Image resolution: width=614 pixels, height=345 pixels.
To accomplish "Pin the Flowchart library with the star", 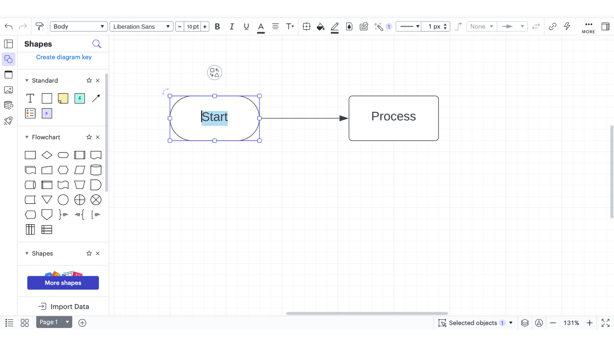I will pos(89,137).
